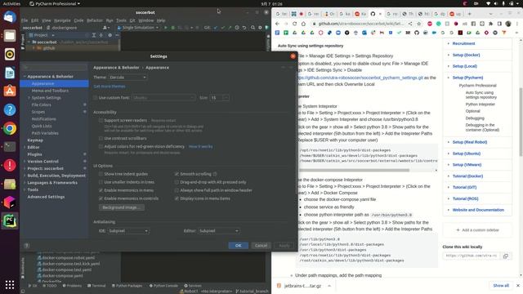Open the Terminal in Ubuntu dock
The height and width of the screenshot is (294, 523).
tap(10, 147)
